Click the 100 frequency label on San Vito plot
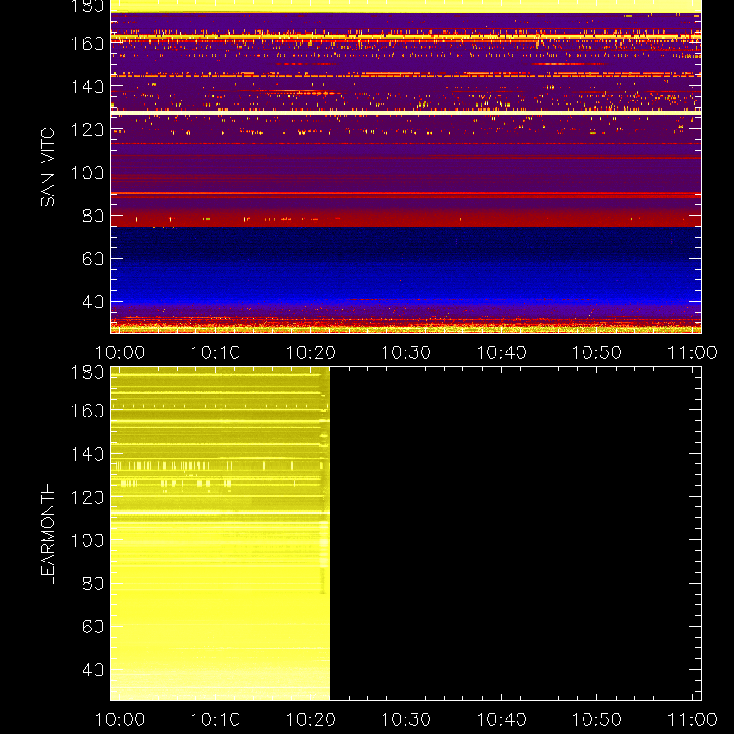Screen dimensions: 734x734 pos(87,172)
